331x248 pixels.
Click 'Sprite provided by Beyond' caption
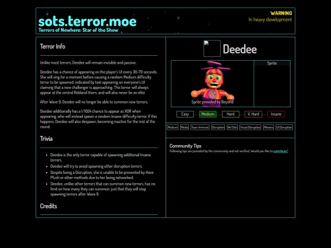tap(212, 102)
